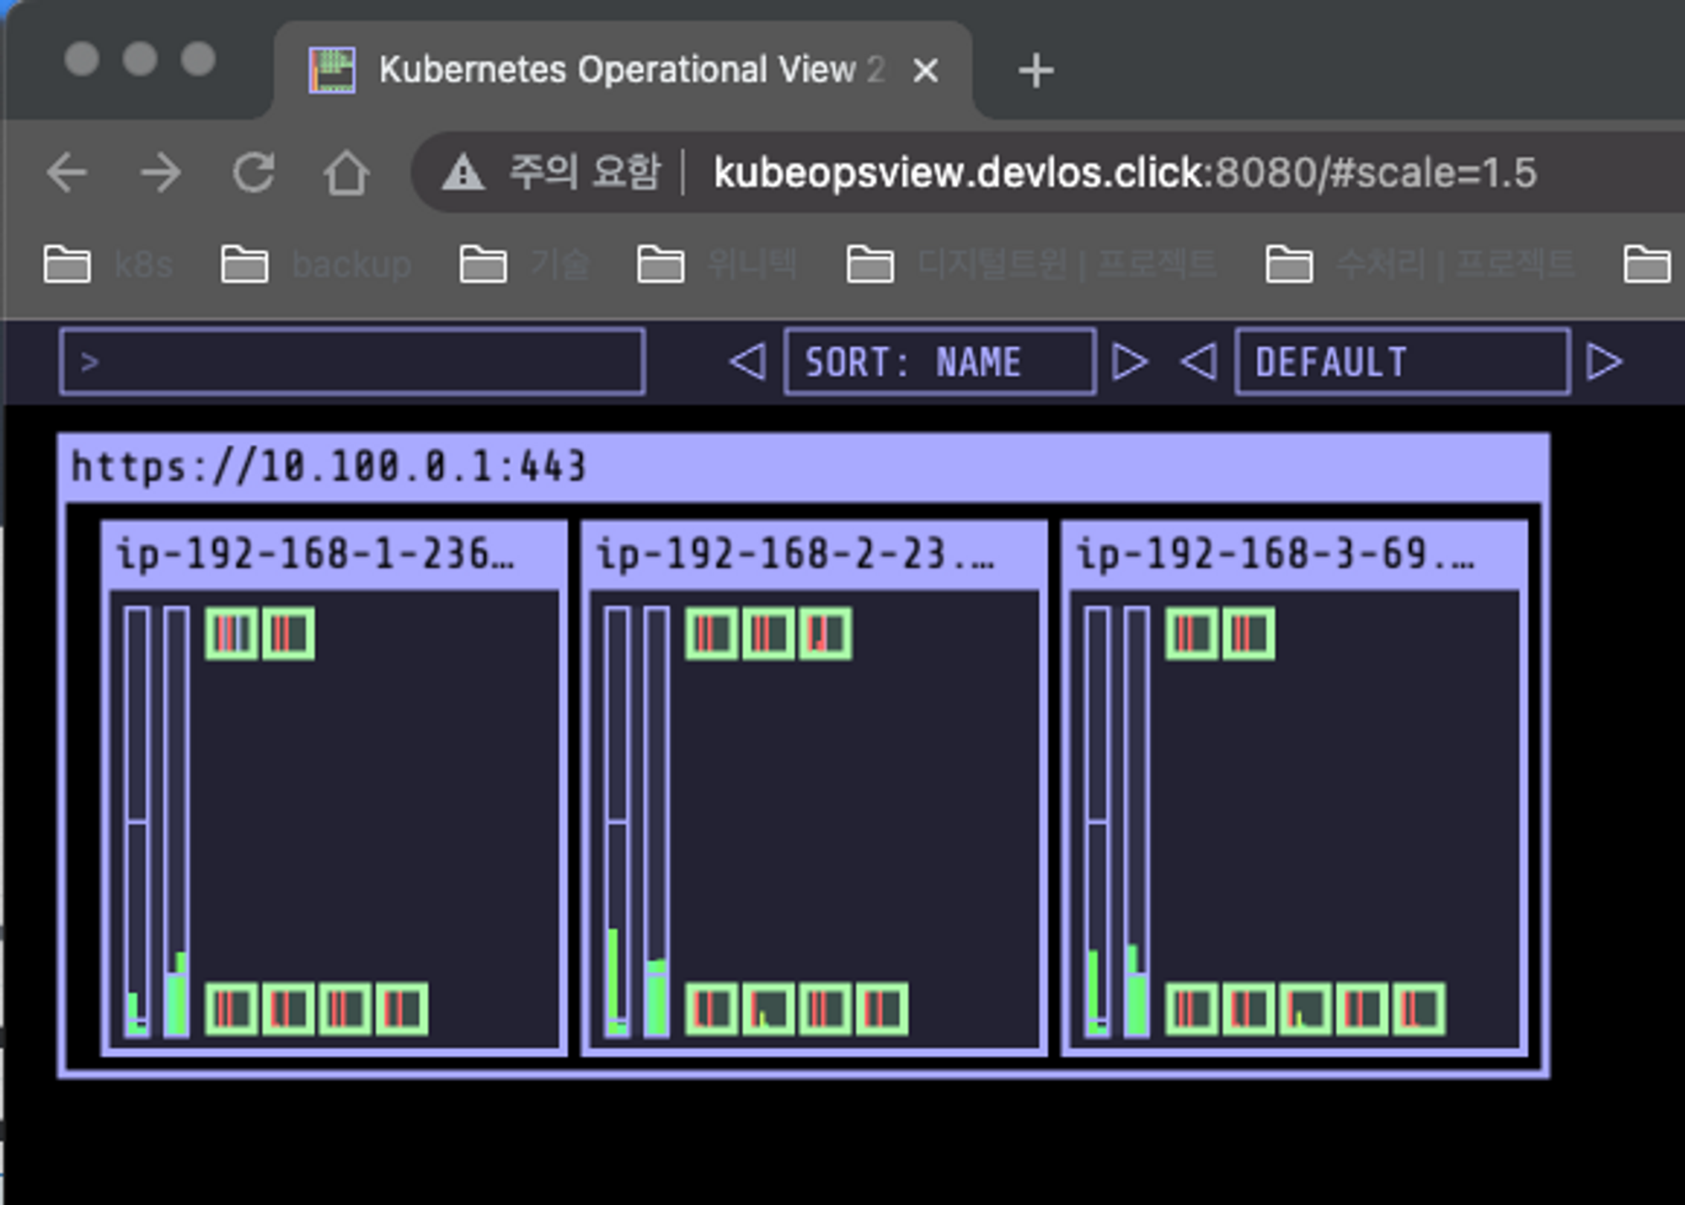This screenshot has width=1685, height=1205.
Task: Click the browser forward arrow
Action: [x=160, y=173]
